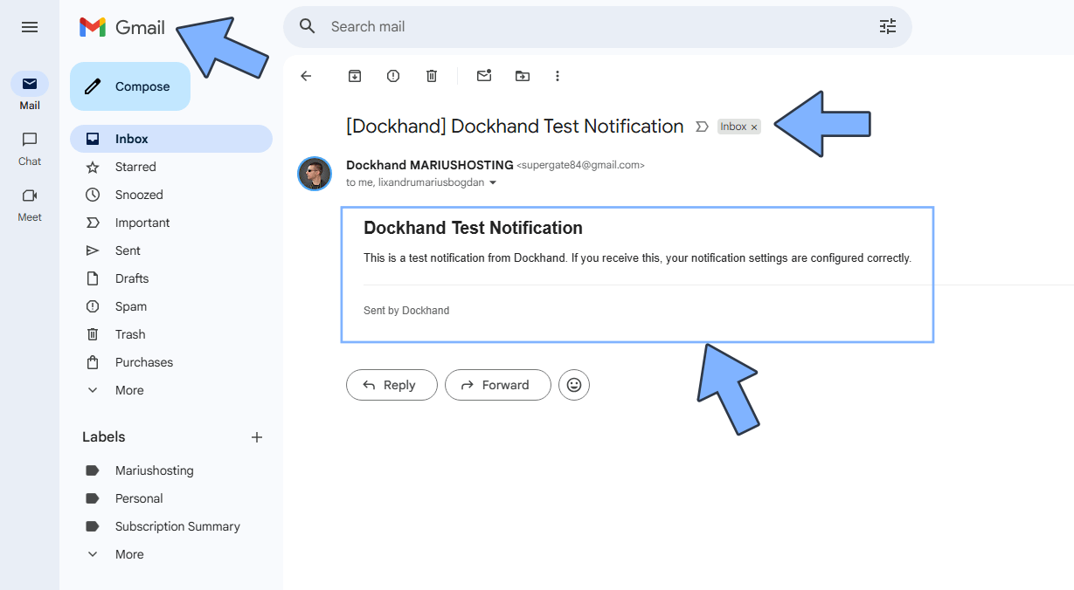This screenshot has width=1074, height=590.
Task: Open search options with the filters icon
Action: [x=887, y=27]
